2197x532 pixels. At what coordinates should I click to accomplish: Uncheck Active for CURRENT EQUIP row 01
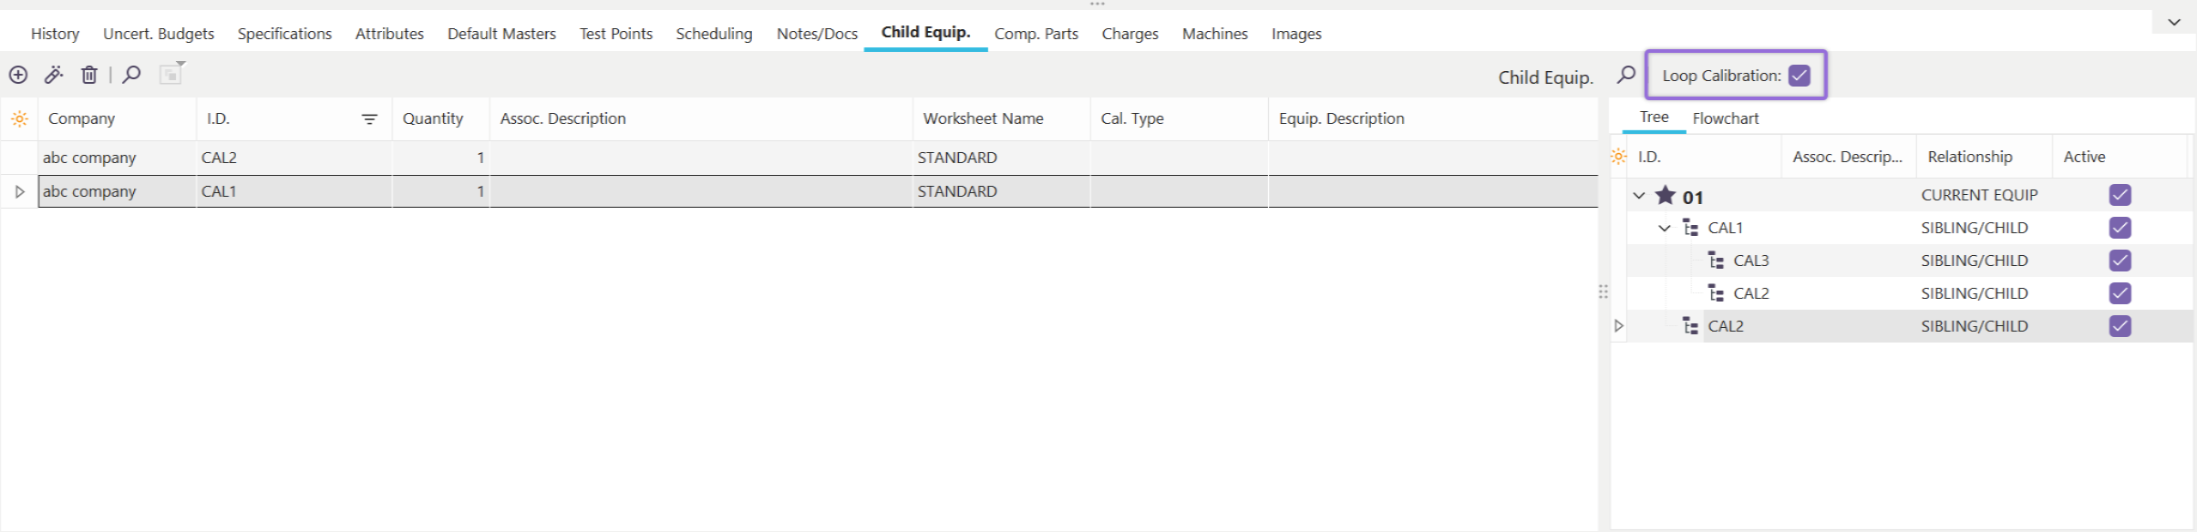coord(2120,195)
